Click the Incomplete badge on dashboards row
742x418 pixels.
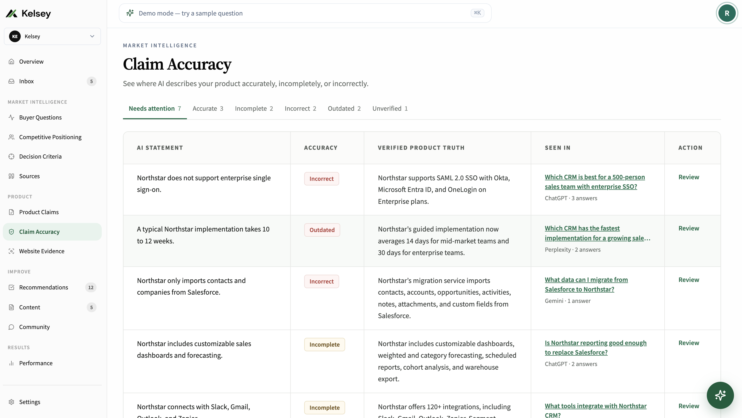324,345
